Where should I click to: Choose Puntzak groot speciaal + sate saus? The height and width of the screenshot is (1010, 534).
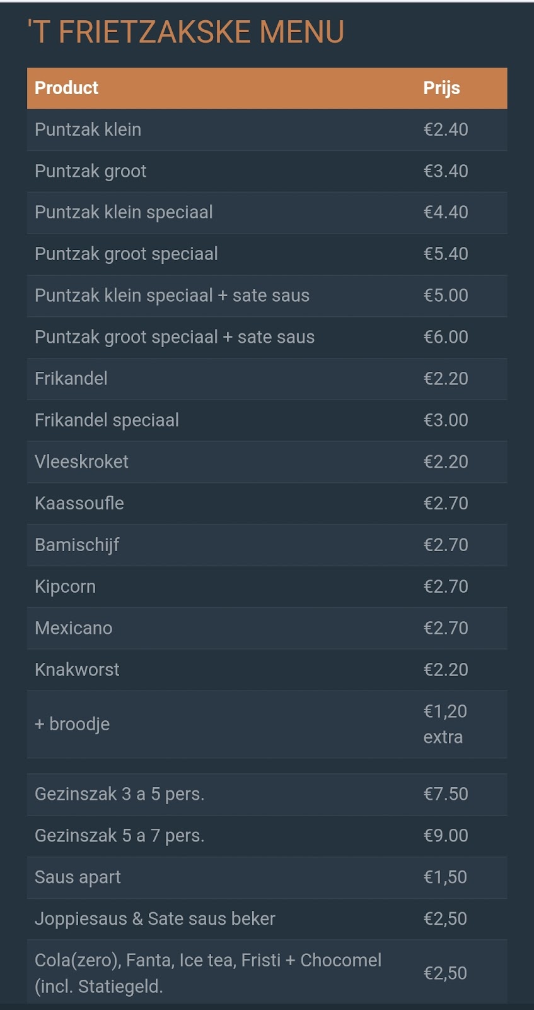click(x=267, y=337)
